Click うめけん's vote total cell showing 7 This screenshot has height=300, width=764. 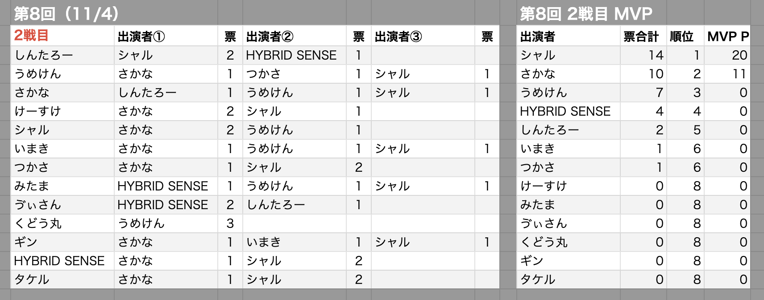pos(659,93)
